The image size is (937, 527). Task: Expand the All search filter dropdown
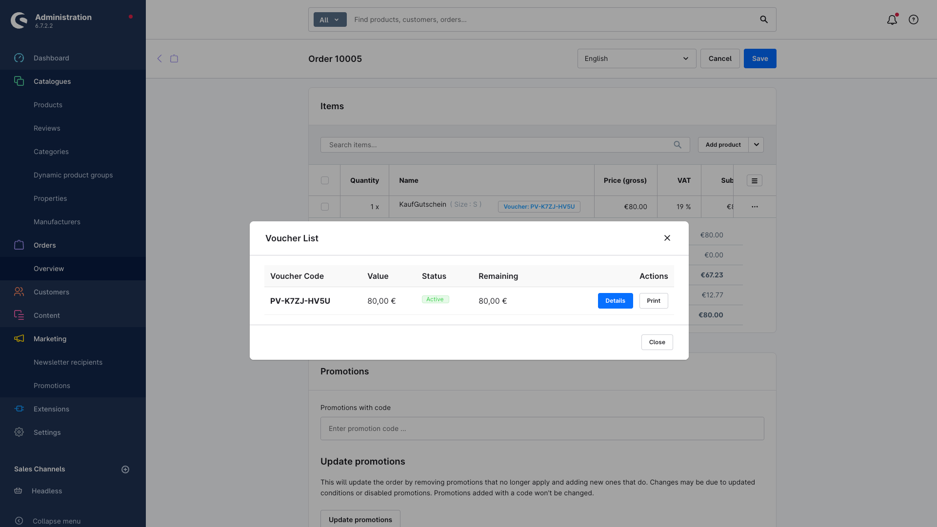tap(330, 20)
